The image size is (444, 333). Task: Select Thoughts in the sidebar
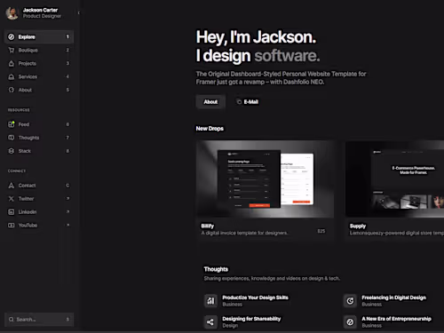39,138
